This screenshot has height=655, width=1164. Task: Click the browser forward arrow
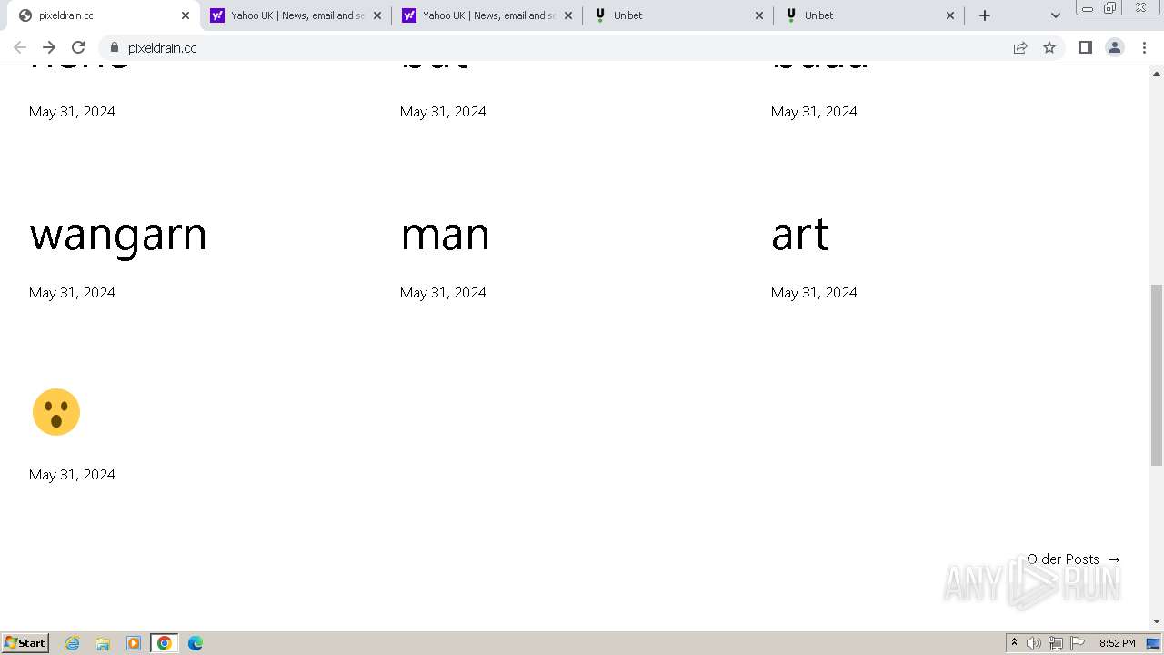[49, 47]
